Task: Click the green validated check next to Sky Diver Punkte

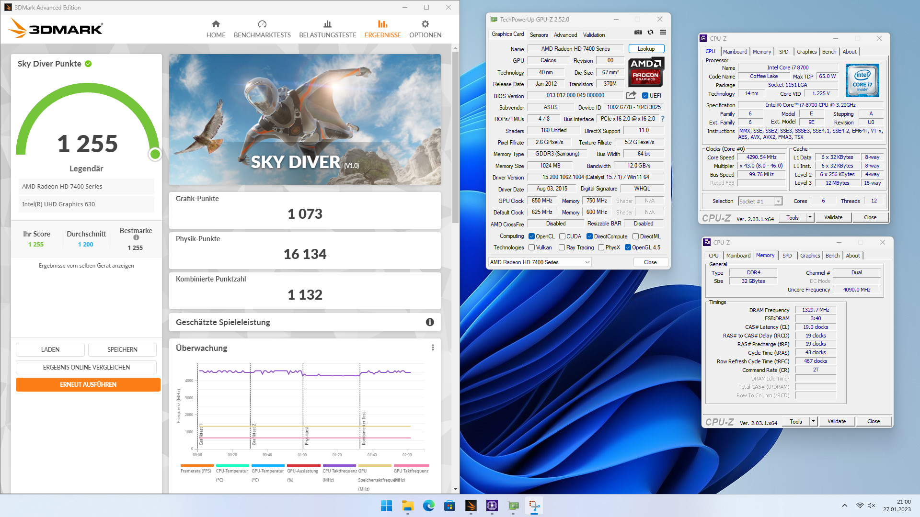Action: 88,64
